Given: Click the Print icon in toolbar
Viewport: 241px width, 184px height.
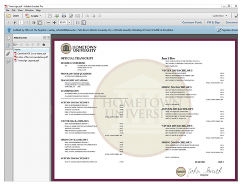Looking at the screenshot, I should [64, 16].
